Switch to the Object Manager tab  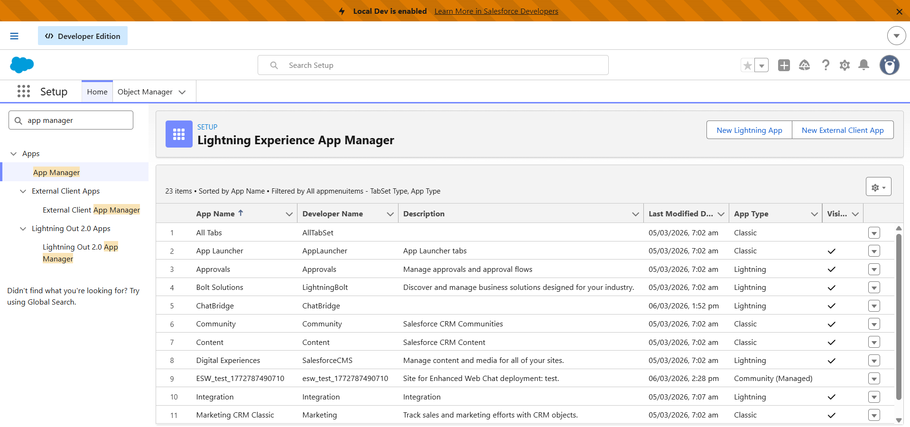click(x=145, y=92)
